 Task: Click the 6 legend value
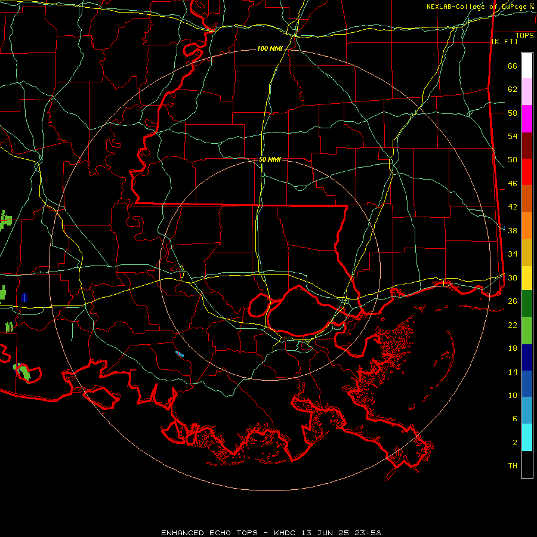click(515, 419)
